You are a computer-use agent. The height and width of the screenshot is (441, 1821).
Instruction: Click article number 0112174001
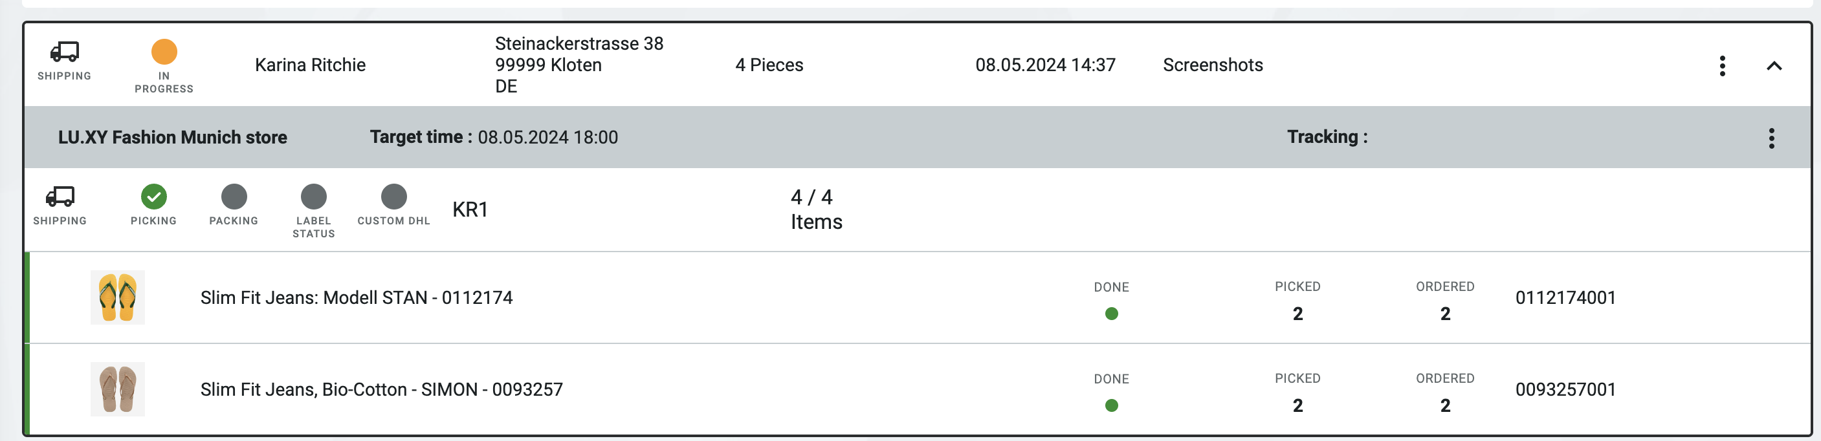click(1565, 297)
